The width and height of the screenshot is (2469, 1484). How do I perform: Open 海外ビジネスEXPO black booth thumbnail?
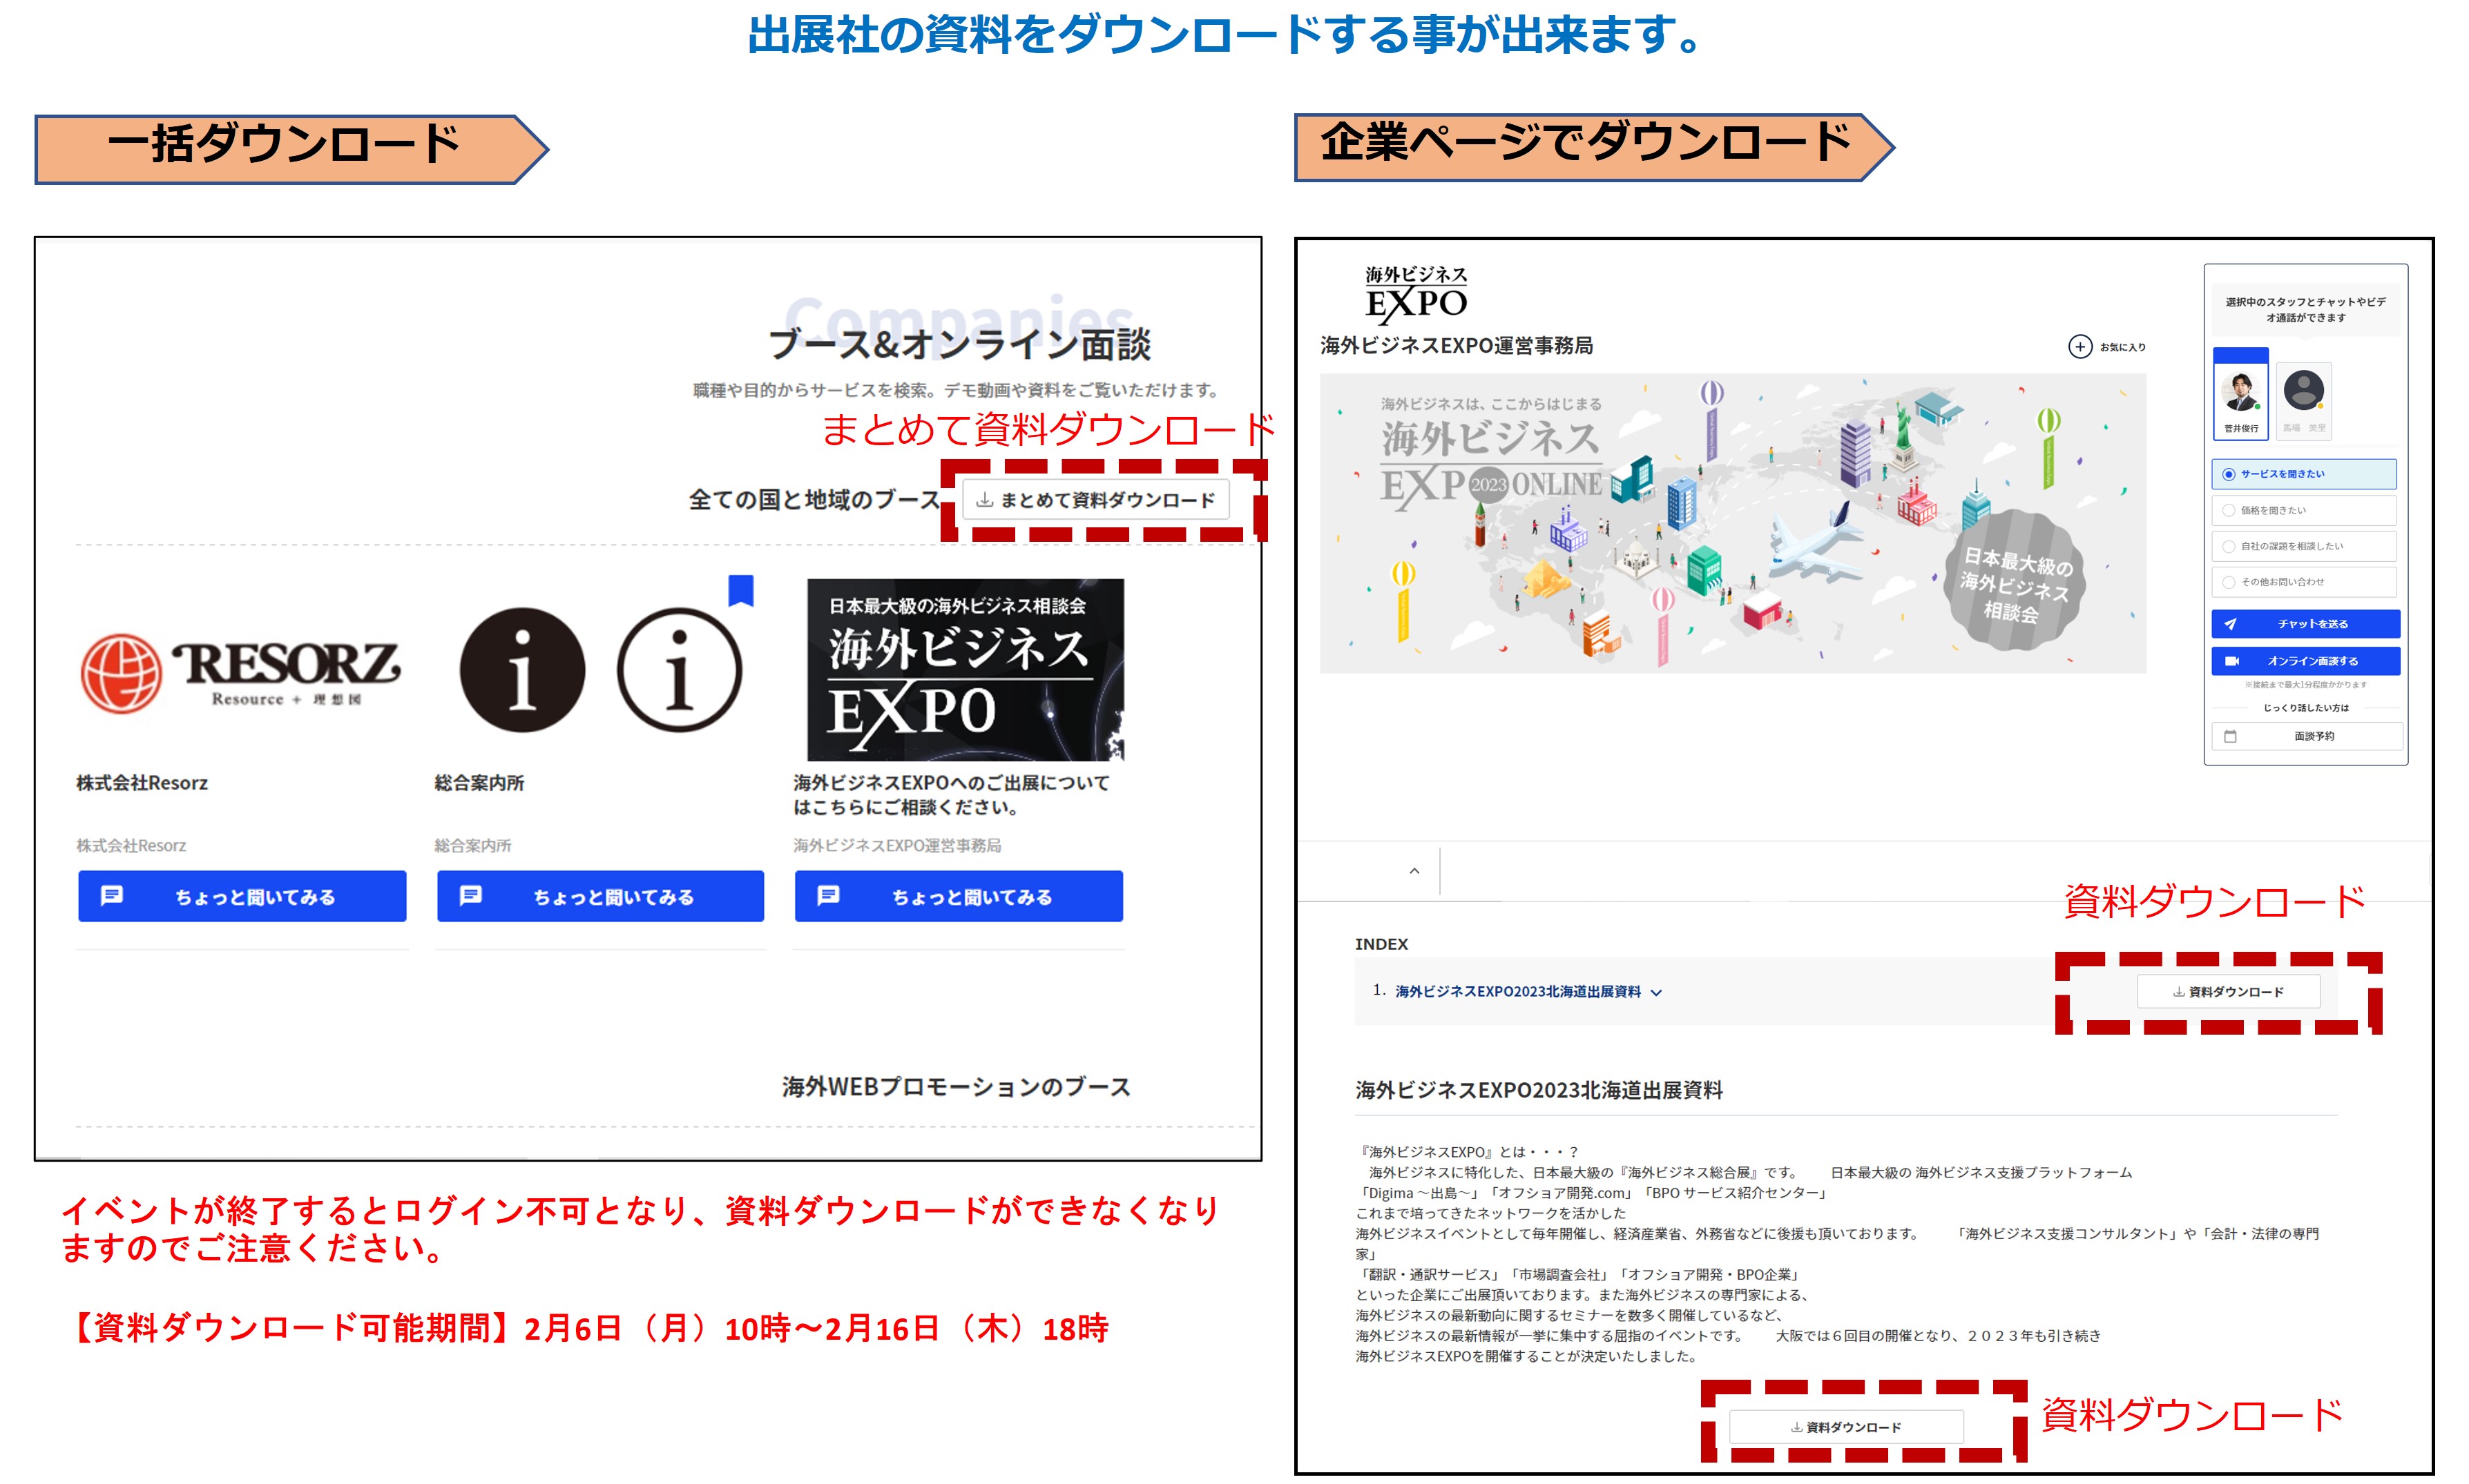click(x=965, y=669)
